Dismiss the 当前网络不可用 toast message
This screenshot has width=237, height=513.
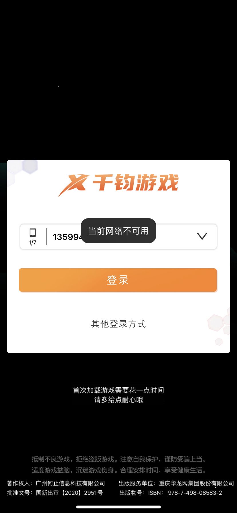[118, 231]
